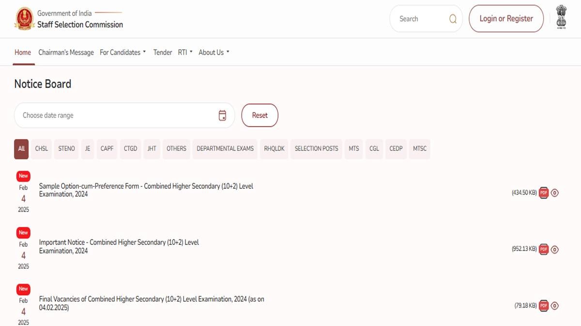This screenshot has width=581, height=326.
Task: Click the national emblem of India icon
Action: pyautogui.click(x=561, y=17)
